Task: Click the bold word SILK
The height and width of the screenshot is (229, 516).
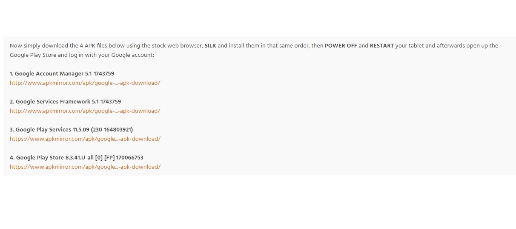Action: pyautogui.click(x=210, y=46)
